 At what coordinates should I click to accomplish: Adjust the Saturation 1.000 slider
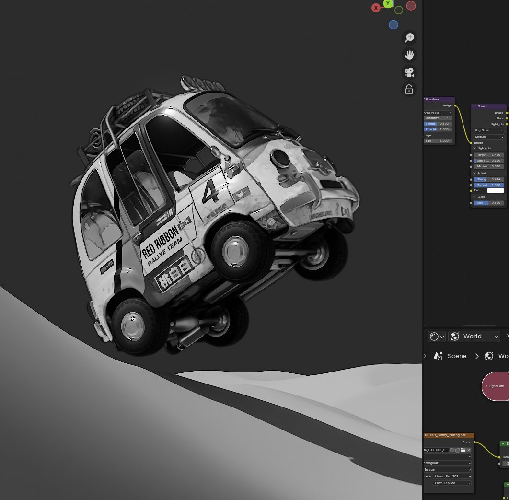coord(489,185)
